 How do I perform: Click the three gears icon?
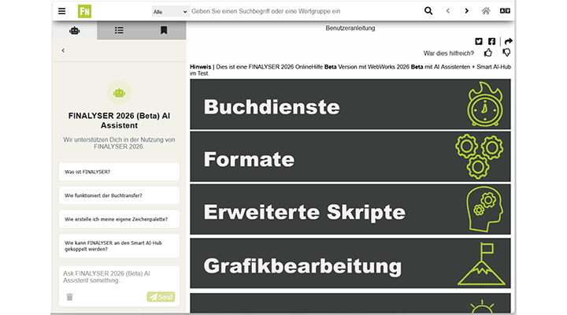tap(479, 157)
